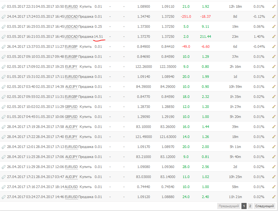Open EURGBP link in trade with -6.60 loss
278x211 pixels.
click(71, 47)
